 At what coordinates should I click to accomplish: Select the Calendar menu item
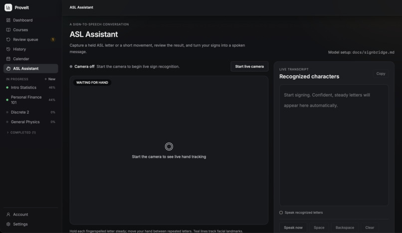[31, 59]
